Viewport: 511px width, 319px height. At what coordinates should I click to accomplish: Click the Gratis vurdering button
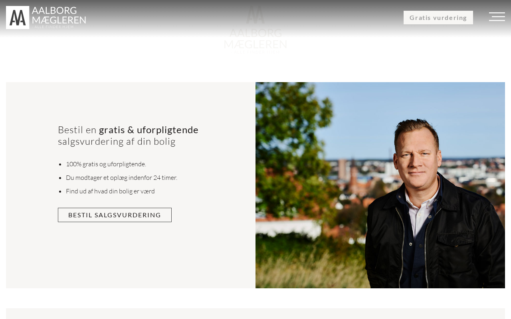[438, 18]
